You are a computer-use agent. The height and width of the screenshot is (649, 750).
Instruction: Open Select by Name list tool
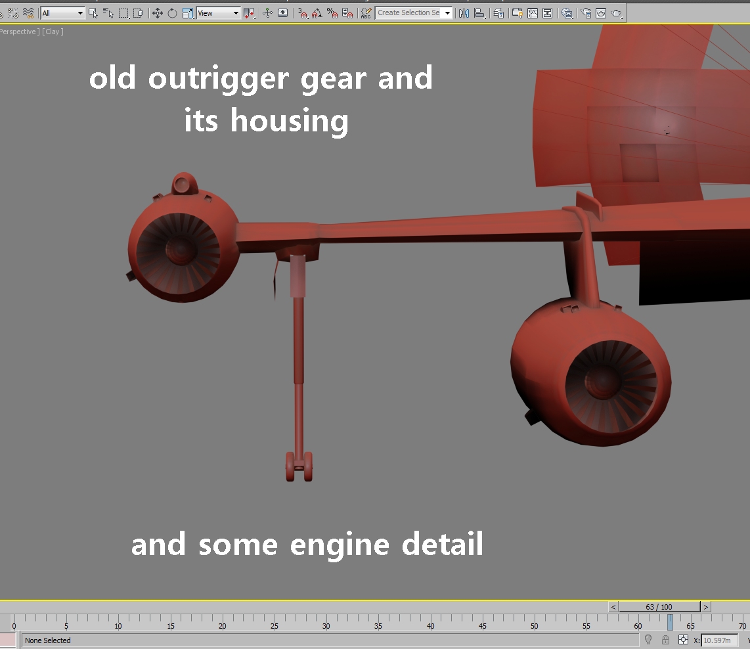click(x=108, y=13)
